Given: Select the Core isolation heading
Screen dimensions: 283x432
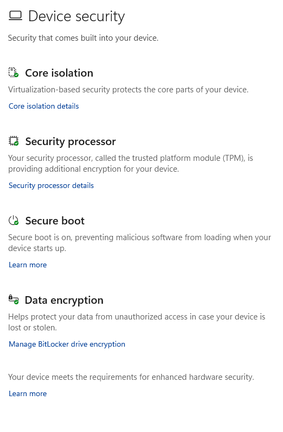Looking at the screenshot, I should pos(59,73).
